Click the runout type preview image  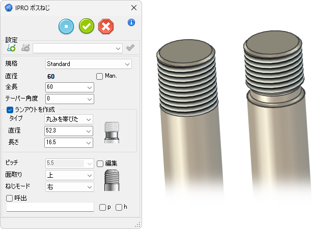point(111,133)
